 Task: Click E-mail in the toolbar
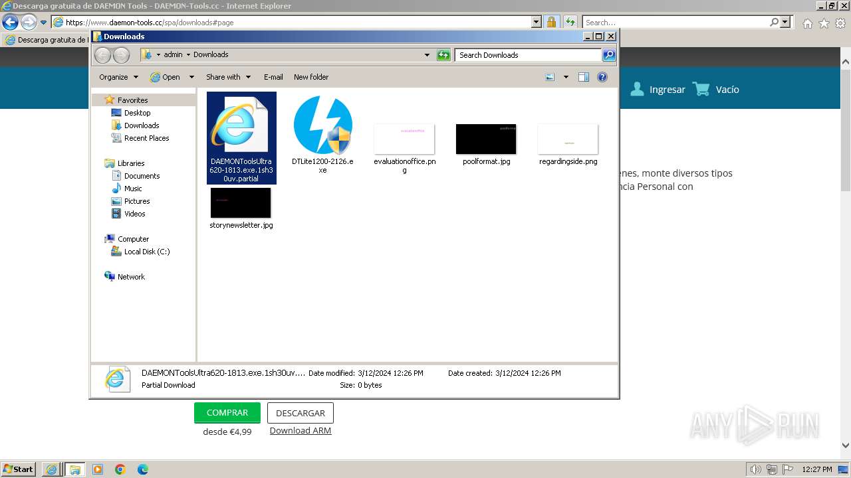coord(273,77)
